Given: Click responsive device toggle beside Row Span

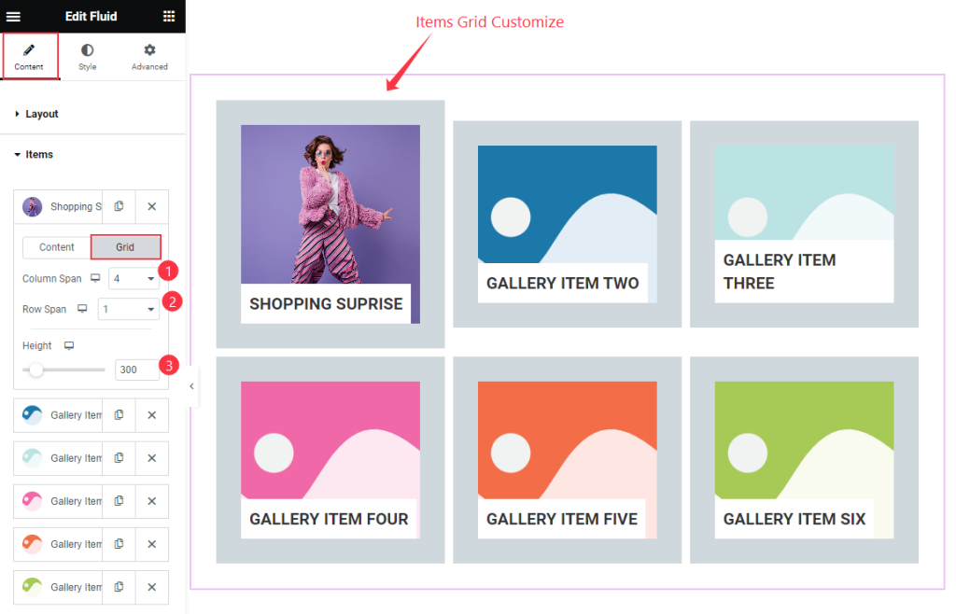Looking at the screenshot, I should tap(82, 308).
